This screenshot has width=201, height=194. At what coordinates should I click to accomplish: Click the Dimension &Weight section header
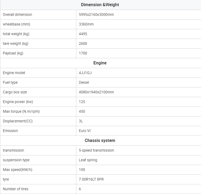click(100, 5)
